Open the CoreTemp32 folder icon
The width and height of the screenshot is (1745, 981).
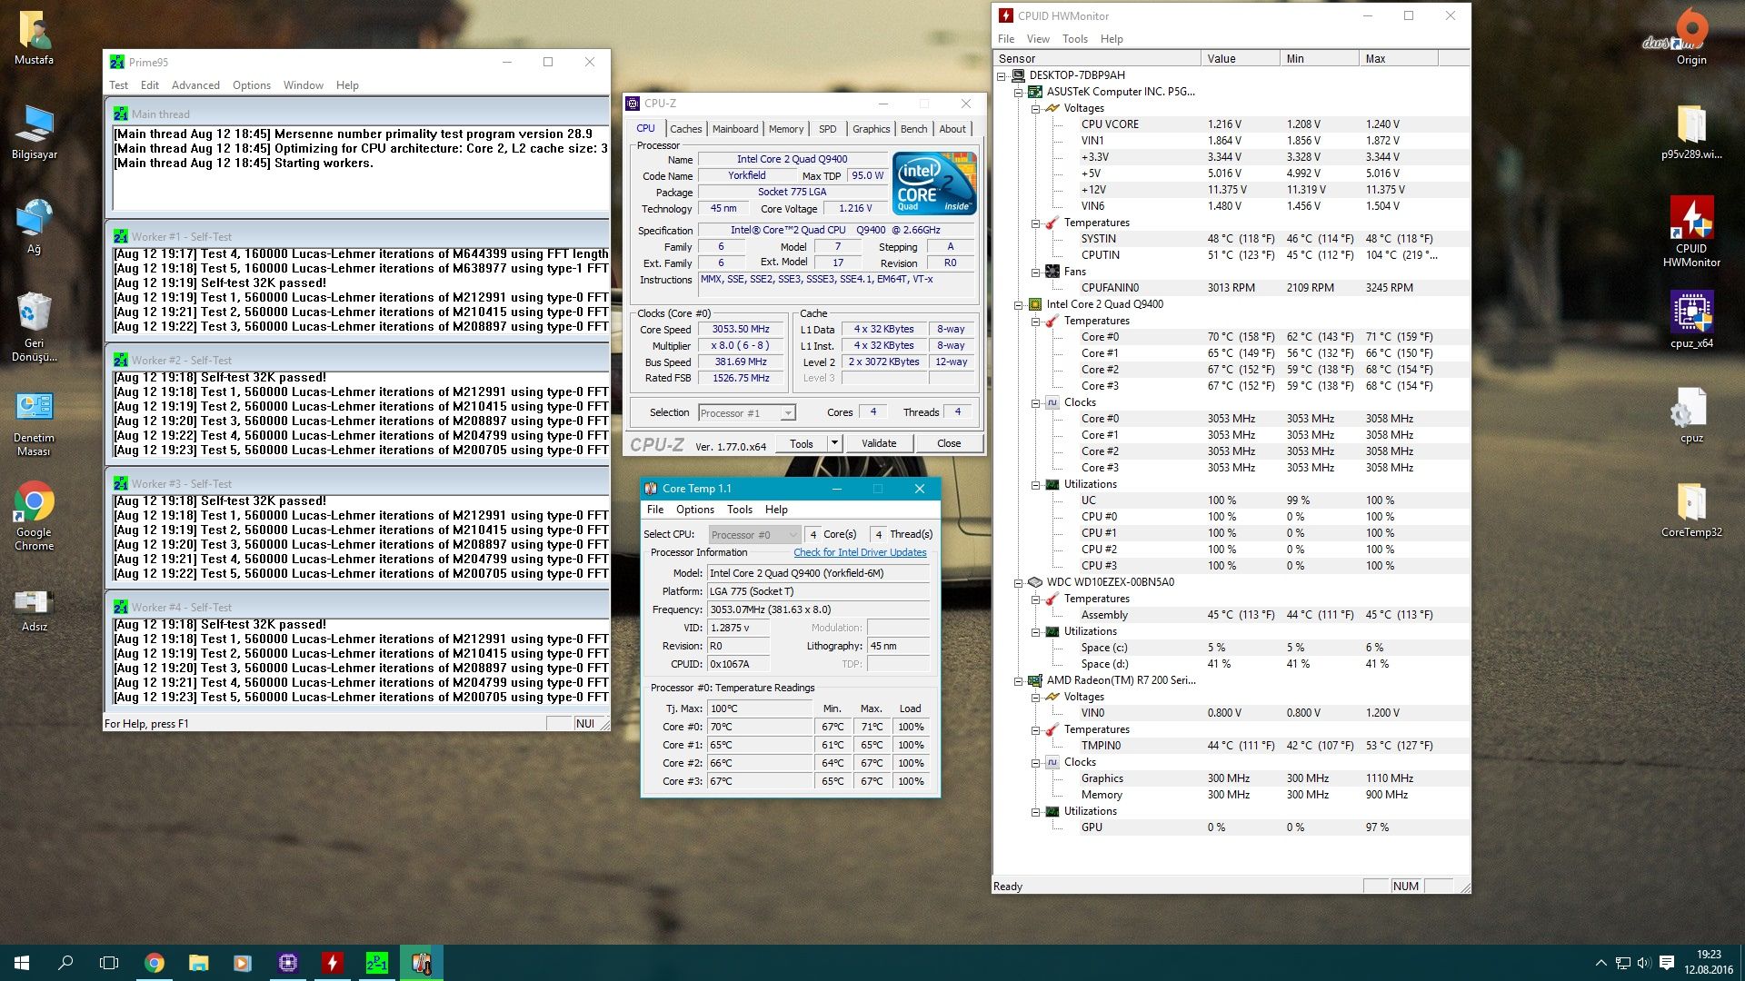[x=1690, y=503]
